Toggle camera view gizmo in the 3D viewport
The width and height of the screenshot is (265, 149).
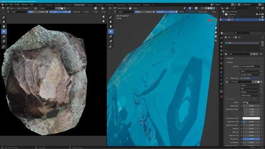coord(216,36)
